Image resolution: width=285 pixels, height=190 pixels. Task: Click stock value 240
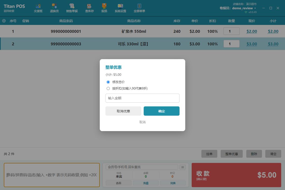pos(177,31)
